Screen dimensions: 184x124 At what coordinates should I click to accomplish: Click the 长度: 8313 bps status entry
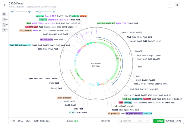click(x=42, y=121)
